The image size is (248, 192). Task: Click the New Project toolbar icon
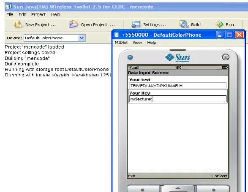pyautogui.click(x=18, y=24)
